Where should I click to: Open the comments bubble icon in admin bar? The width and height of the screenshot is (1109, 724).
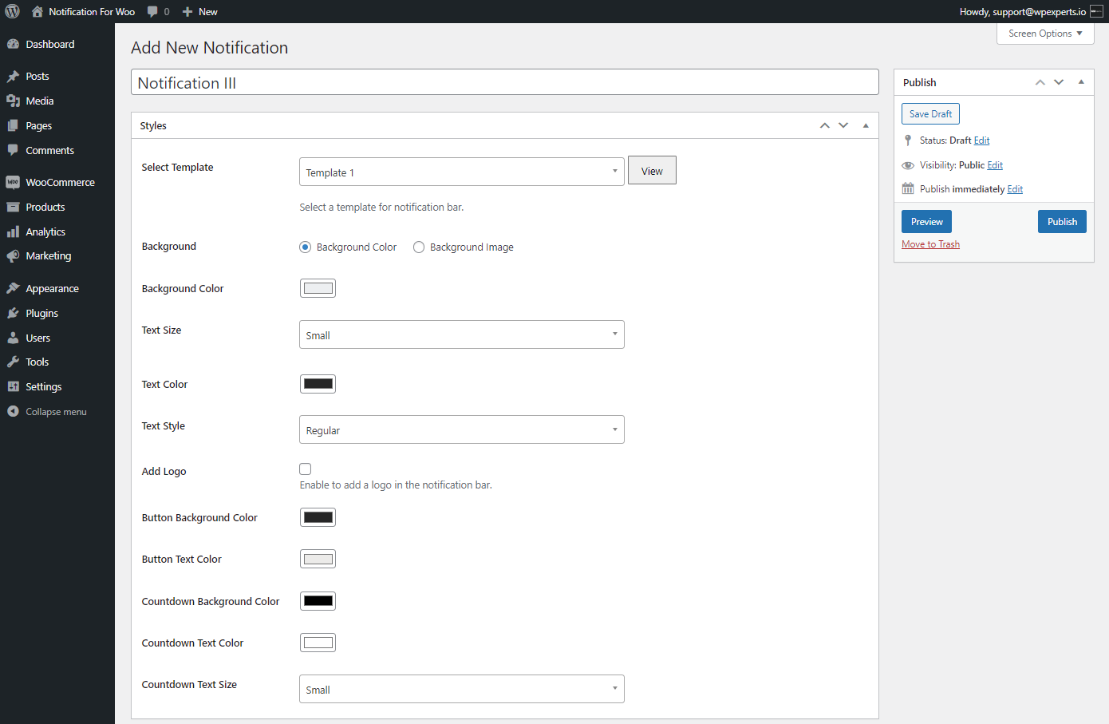click(x=152, y=11)
